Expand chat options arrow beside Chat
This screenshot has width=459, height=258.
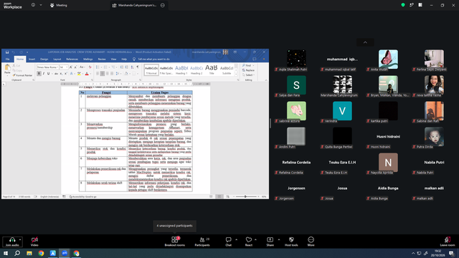[236, 240]
